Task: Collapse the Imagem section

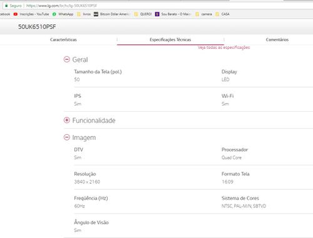Action: pyautogui.click(x=67, y=137)
